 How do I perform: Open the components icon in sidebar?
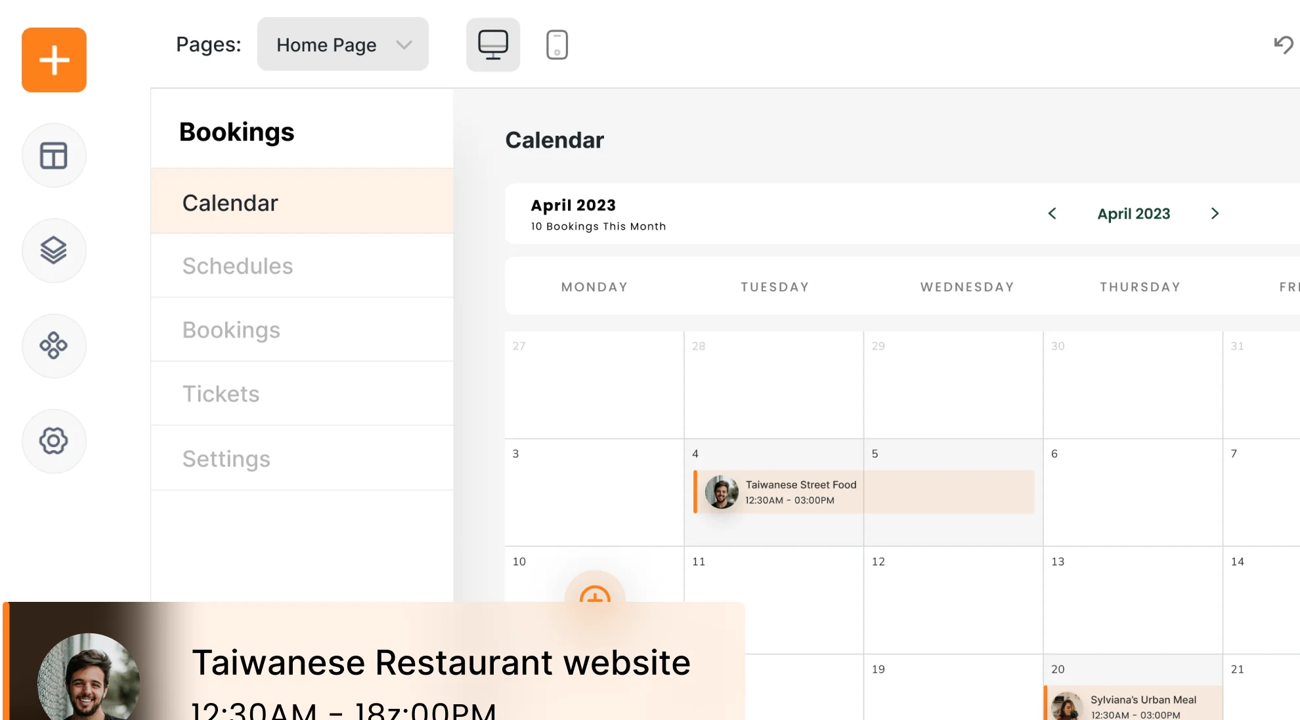tap(54, 345)
